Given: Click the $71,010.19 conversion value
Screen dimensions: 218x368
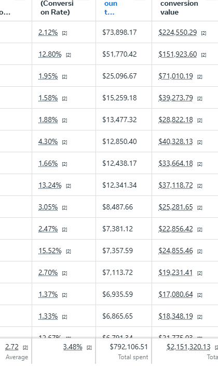Looking at the screenshot, I should tap(176, 76).
